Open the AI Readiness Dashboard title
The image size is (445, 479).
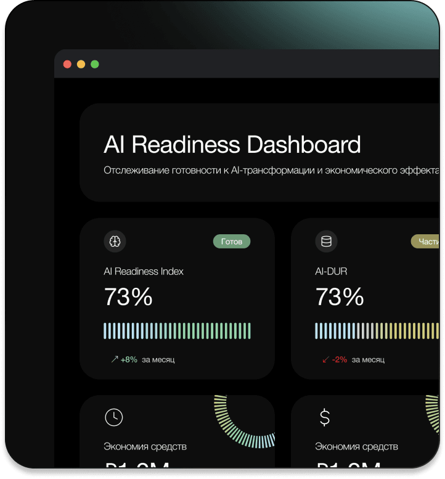click(232, 145)
